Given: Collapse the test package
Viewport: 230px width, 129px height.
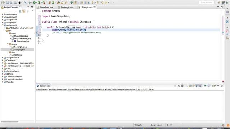Looking at the screenshot, I should click(8, 52).
